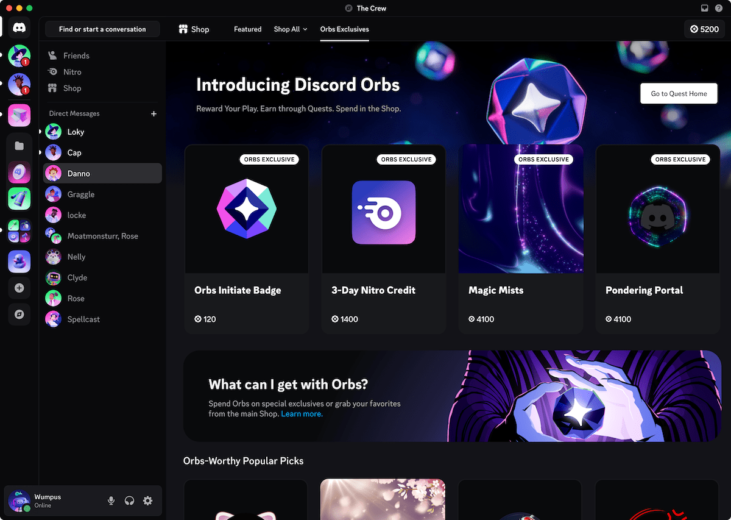Open chat with Graggle
731x520 pixels.
[102, 194]
